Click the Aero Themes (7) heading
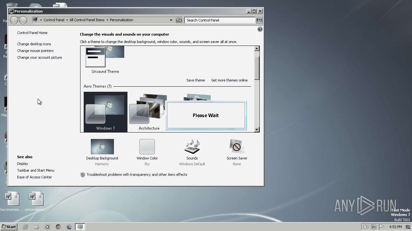 pos(98,86)
